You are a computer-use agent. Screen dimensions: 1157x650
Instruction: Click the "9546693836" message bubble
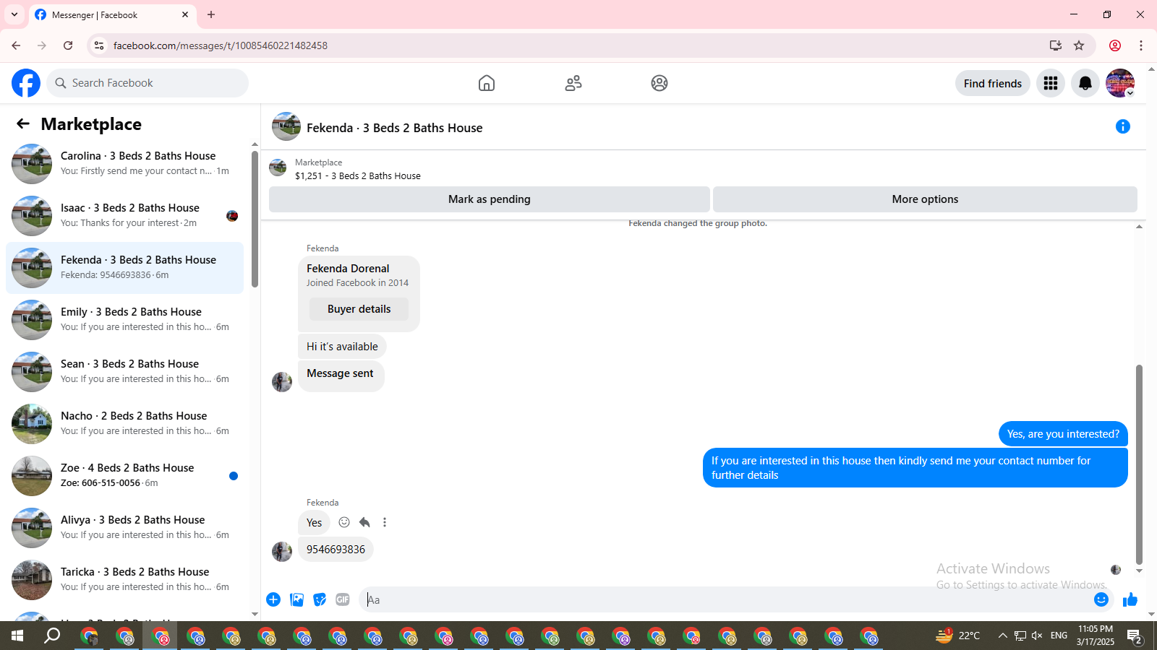click(x=336, y=550)
